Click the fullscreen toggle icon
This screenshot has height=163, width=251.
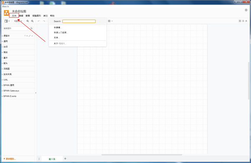point(240,21)
